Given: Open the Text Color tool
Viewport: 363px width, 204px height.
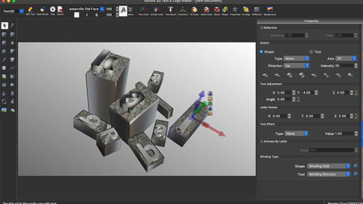Looking at the screenshot, I should pos(144,10).
